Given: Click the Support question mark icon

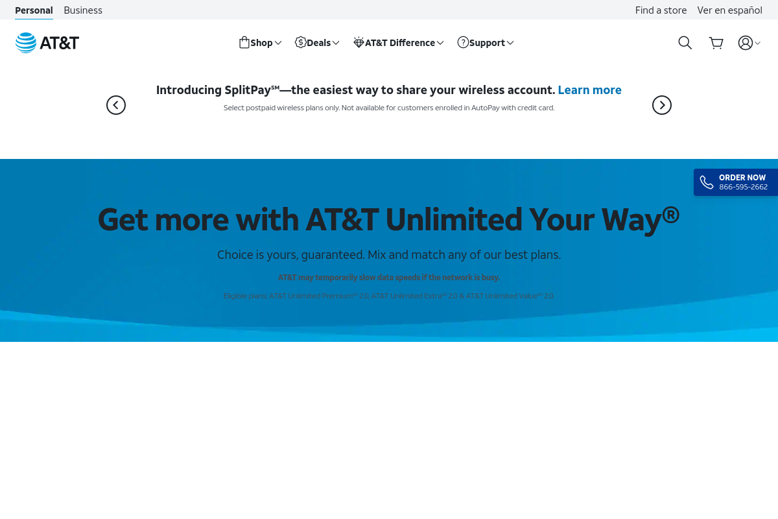Looking at the screenshot, I should (463, 42).
